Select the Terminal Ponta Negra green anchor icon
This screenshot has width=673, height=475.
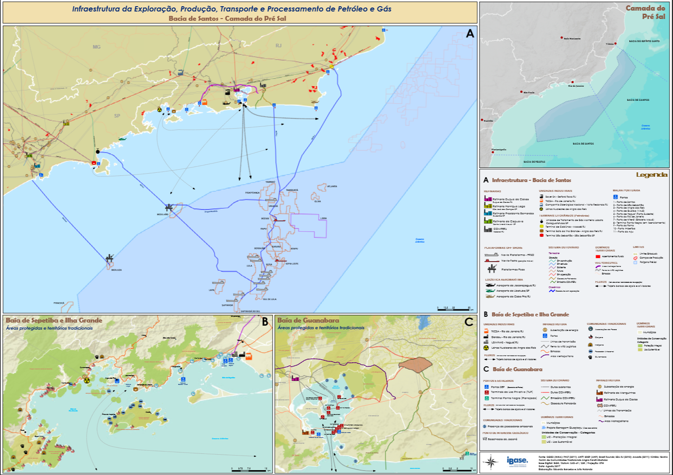pyautogui.click(x=487, y=398)
